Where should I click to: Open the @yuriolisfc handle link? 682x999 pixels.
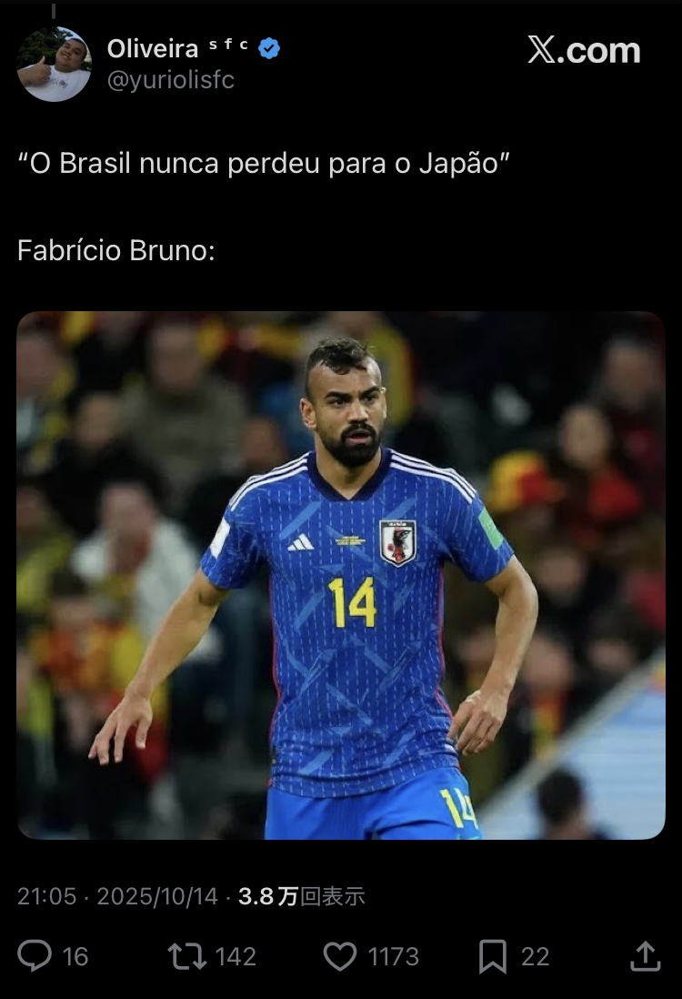click(x=171, y=80)
